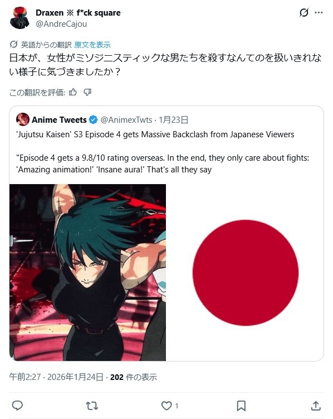The width and height of the screenshot is (333, 419).
Task: Open the share upload icon
Action: click(316, 406)
